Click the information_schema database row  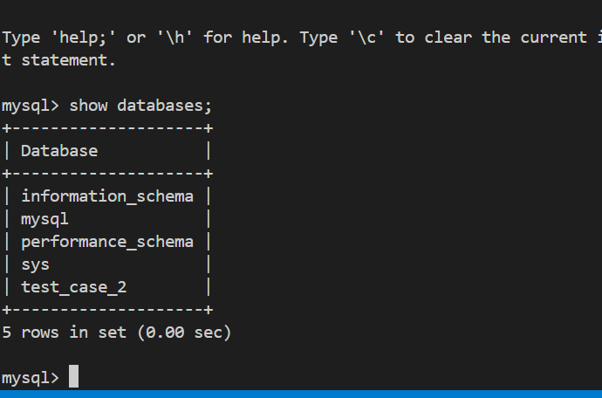(x=107, y=196)
